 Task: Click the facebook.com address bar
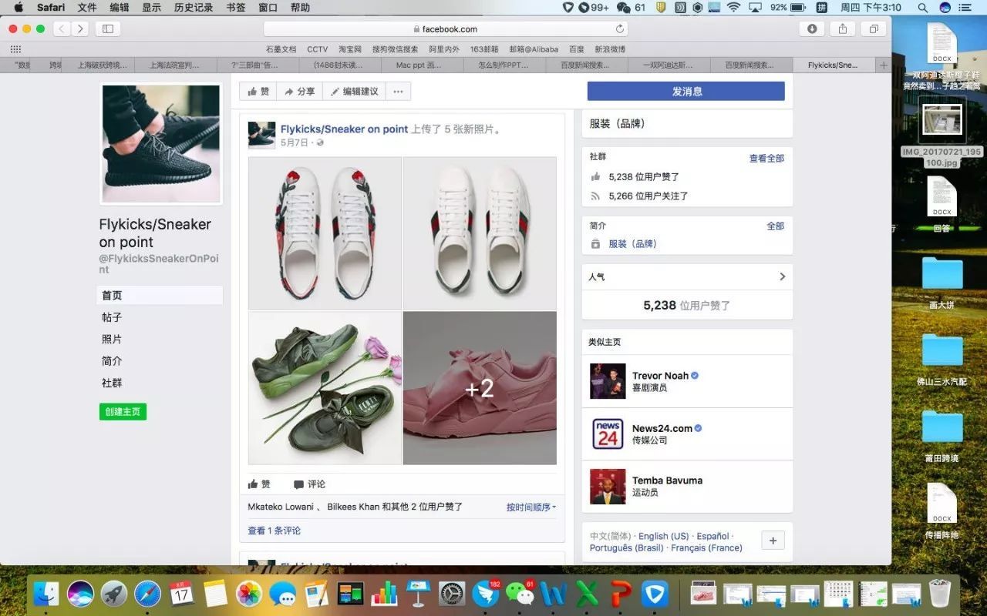445,29
